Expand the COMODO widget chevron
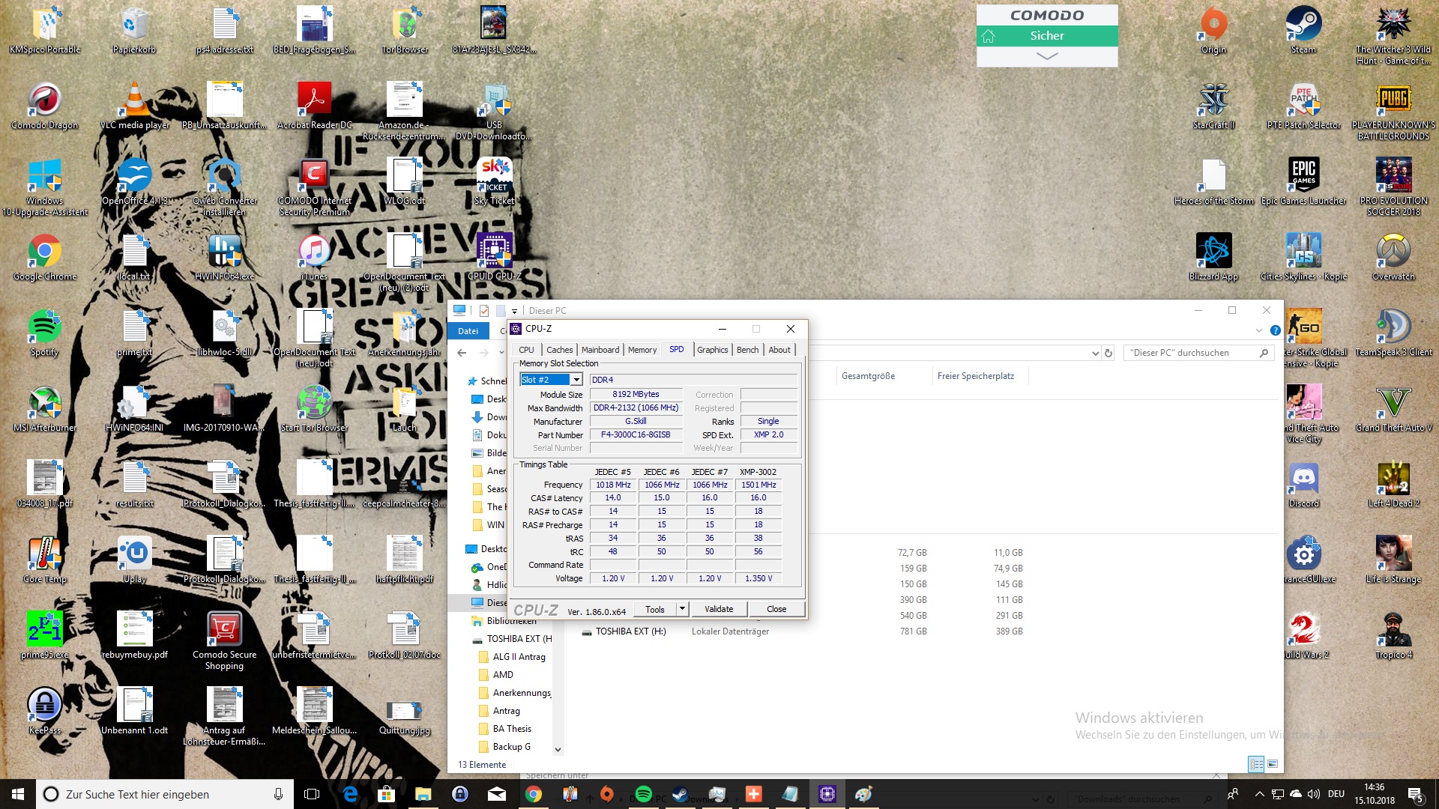Viewport: 1439px width, 809px height. pos(1047,56)
